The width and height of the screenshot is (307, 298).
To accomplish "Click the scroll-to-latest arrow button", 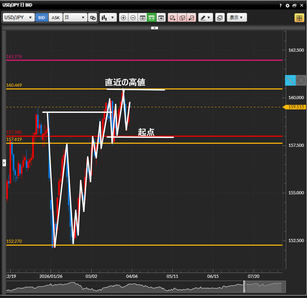I will click(x=161, y=18).
